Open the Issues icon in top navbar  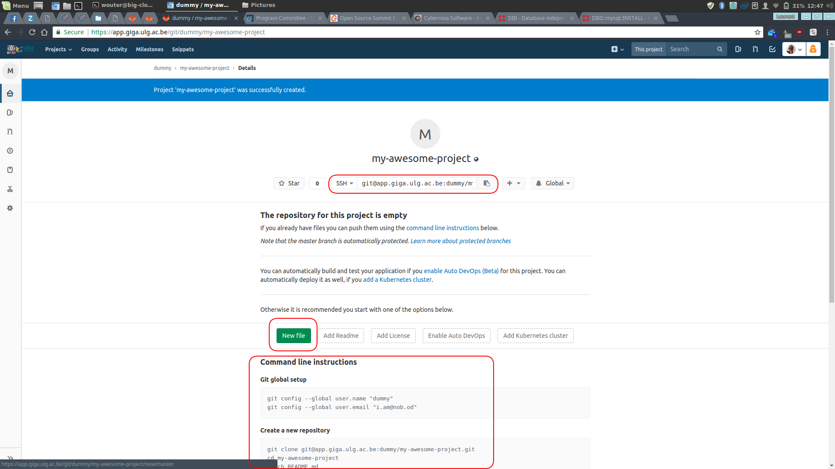tap(738, 49)
